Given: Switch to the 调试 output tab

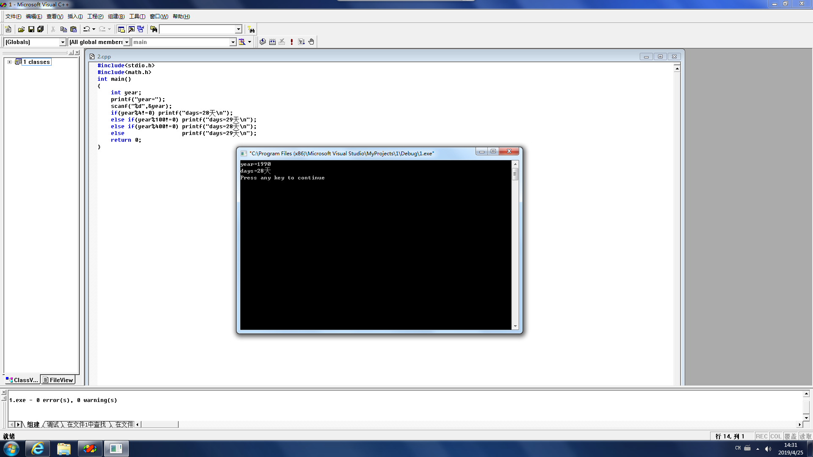Looking at the screenshot, I should (x=53, y=424).
